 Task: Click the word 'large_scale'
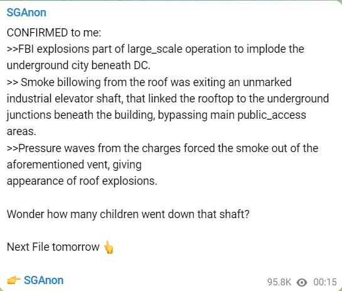[x=155, y=49]
